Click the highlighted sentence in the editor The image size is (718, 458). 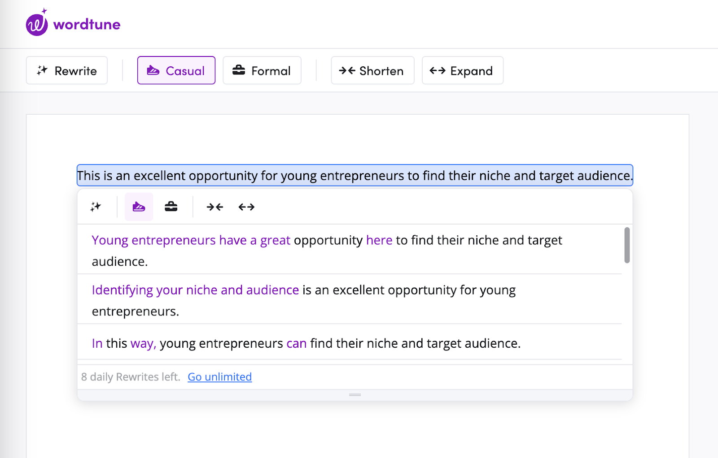coord(355,175)
